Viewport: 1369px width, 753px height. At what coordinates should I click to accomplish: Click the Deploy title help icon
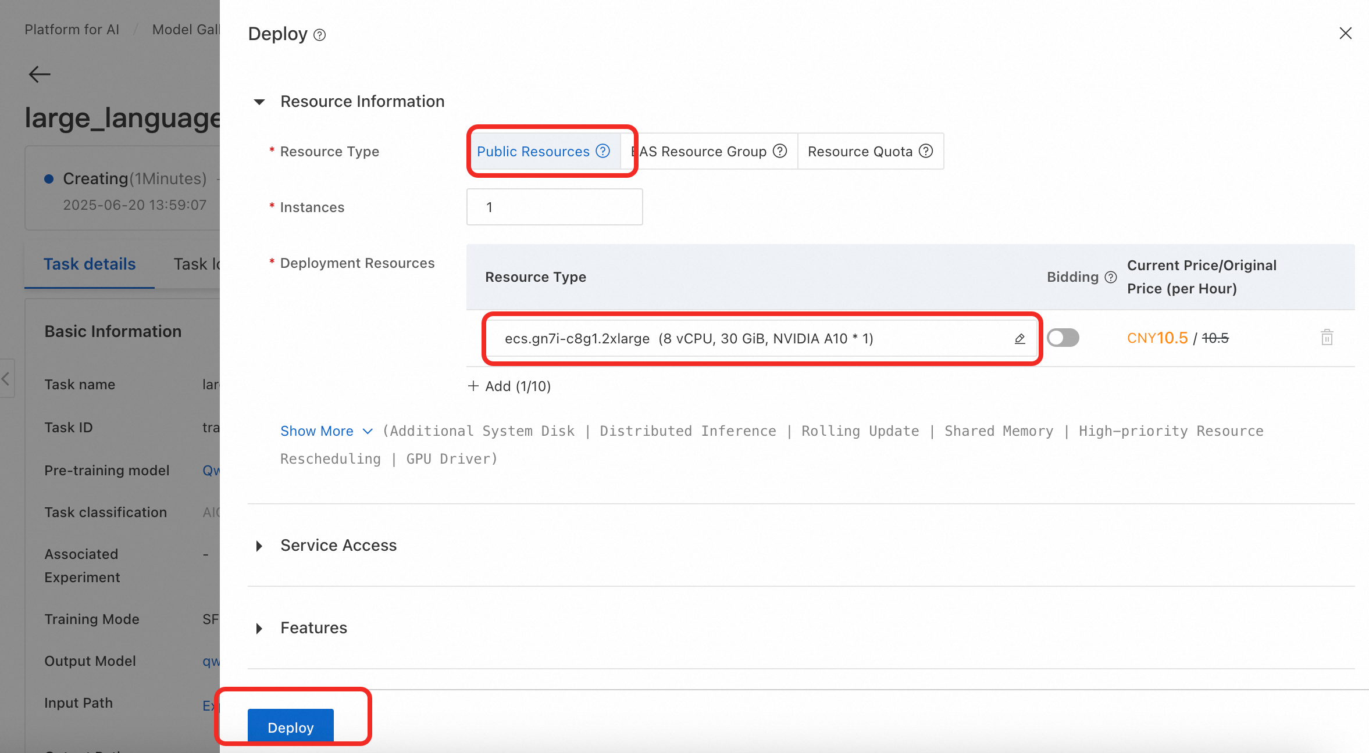coord(319,35)
